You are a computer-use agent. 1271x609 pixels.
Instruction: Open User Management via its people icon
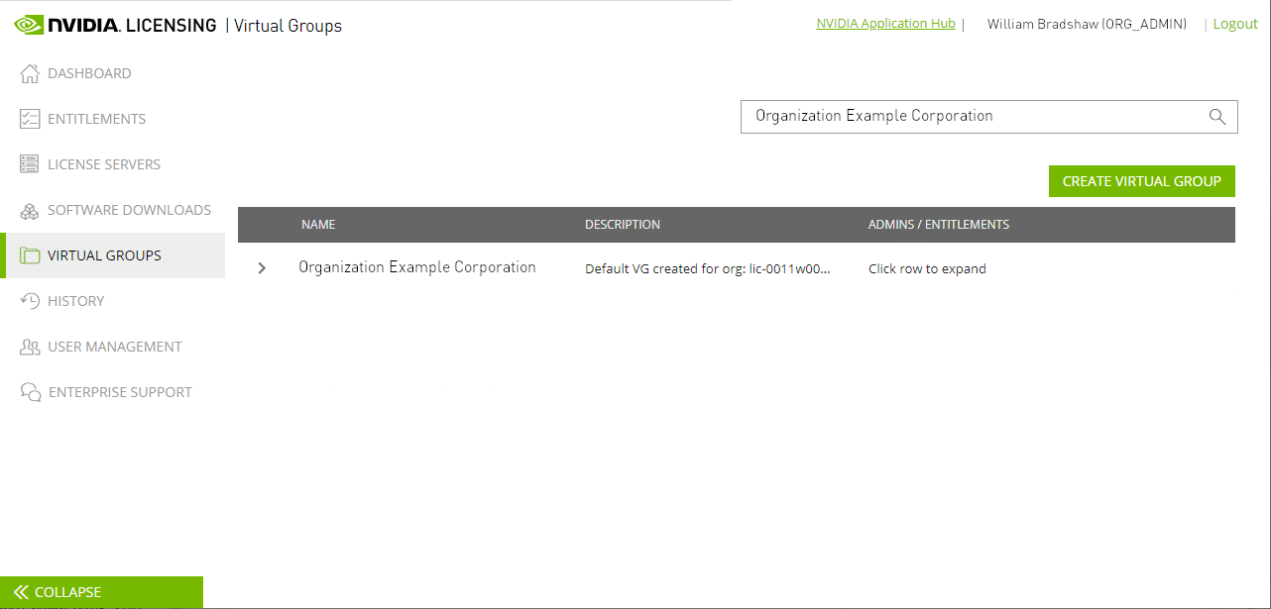28,346
